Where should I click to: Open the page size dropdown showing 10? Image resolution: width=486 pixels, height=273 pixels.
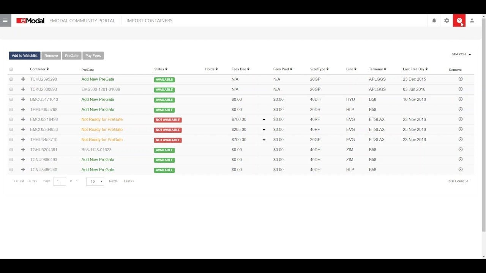click(x=95, y=182)
